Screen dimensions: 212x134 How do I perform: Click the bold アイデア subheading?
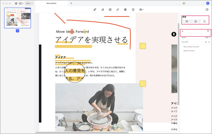click(60, 57)
